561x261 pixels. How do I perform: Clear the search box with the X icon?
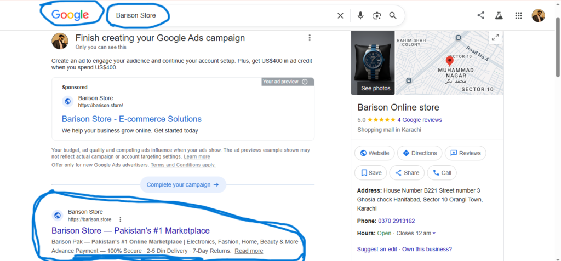point(340,16)
